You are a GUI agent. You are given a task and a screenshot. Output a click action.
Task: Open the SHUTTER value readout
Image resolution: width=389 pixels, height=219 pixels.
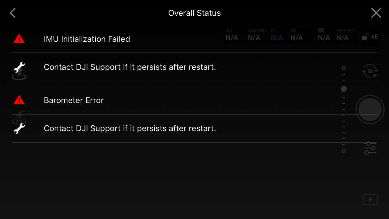255,35
